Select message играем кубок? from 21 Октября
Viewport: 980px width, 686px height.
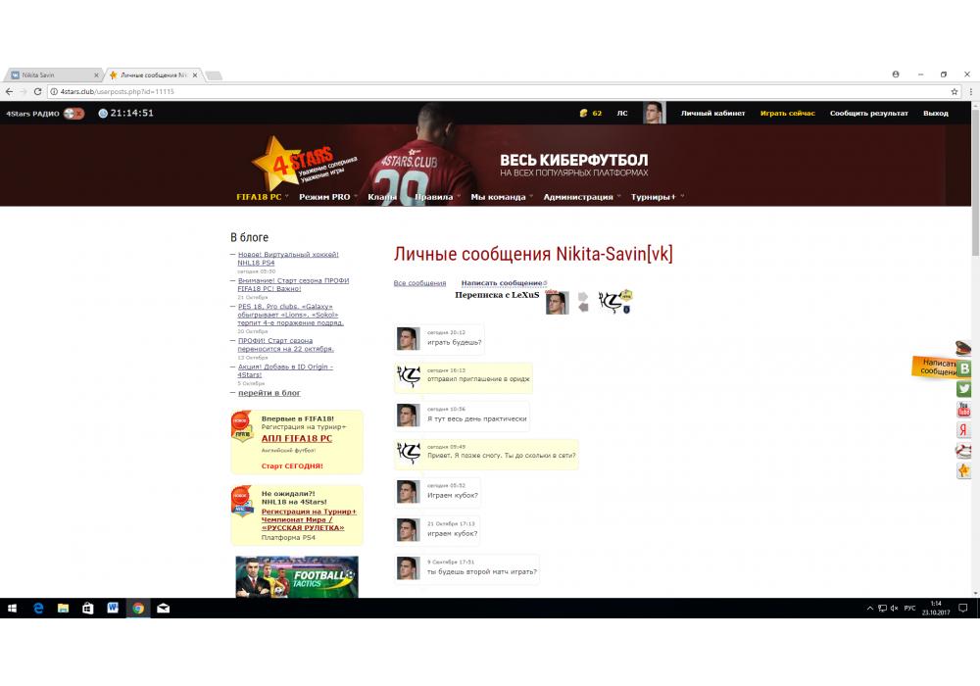[x=452, y=533]
